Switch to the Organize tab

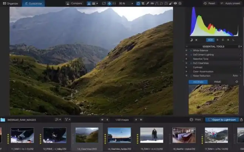10,3
